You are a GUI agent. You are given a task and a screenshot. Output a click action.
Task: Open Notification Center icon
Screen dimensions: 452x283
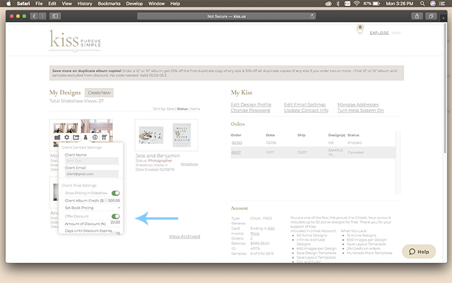click(442, 3)
